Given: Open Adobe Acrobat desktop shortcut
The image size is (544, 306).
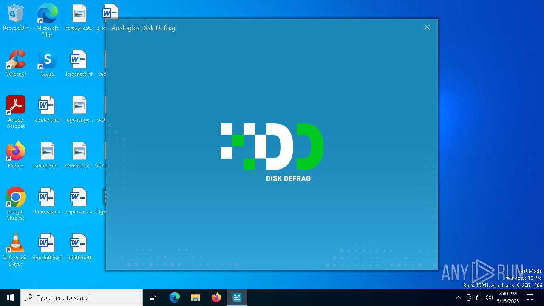Looking at the screenshot, I should [16, 112].
